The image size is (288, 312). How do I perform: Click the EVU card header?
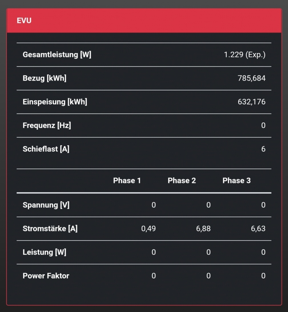pyautogui.click(x=144, y=21)
